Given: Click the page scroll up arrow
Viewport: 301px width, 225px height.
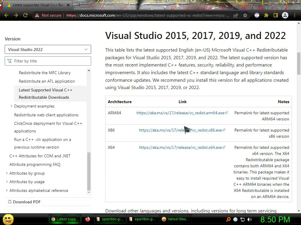Looking at the screenshot, I should [x=299, y=23].
